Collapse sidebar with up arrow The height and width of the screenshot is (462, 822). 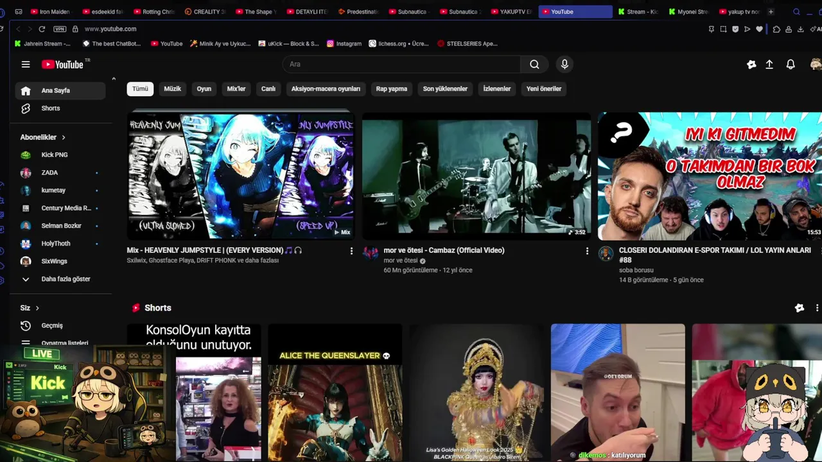114,78
